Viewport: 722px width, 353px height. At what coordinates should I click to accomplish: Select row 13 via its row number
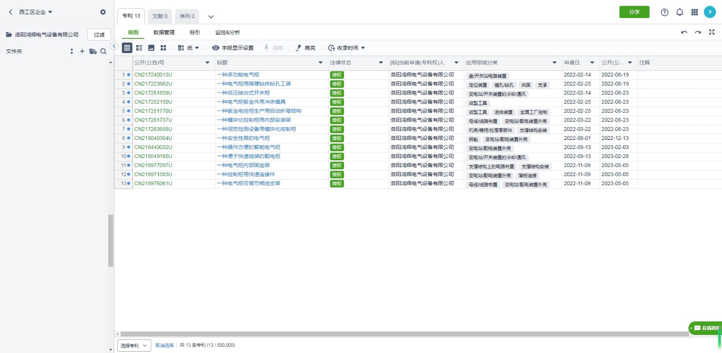(124, 183)
